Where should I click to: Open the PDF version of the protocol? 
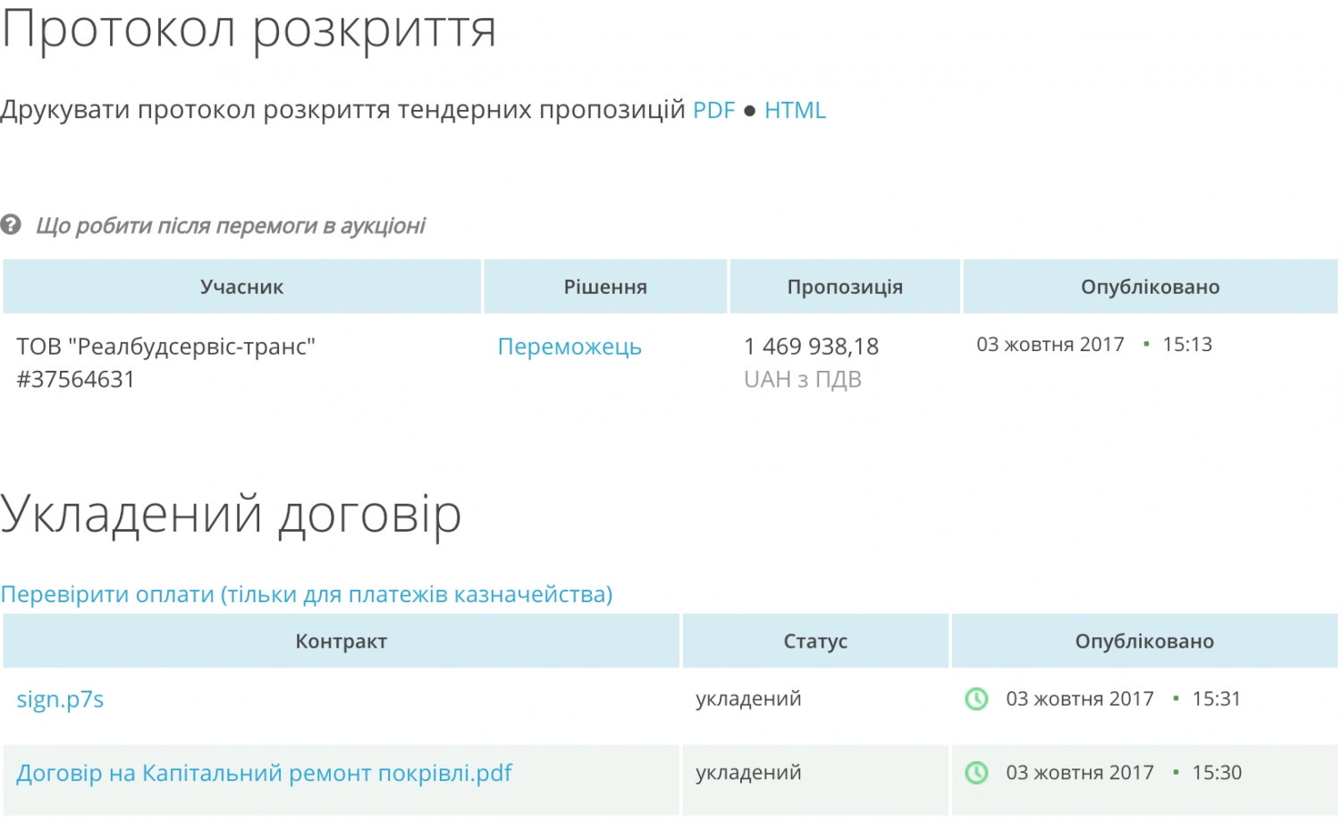pyautogui.click(x=713, y=110)
